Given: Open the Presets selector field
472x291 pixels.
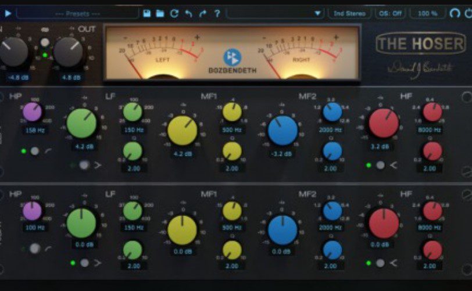Looking at the screenshot, I should point(78,13).
